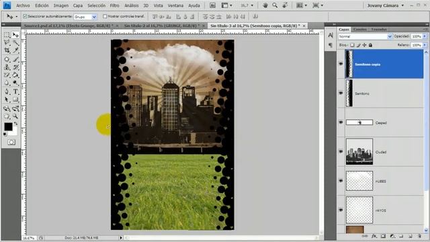Hide the Semitono layer
Image resolution: width=430 pixels, height=242 pixels.
click(341, 93)
